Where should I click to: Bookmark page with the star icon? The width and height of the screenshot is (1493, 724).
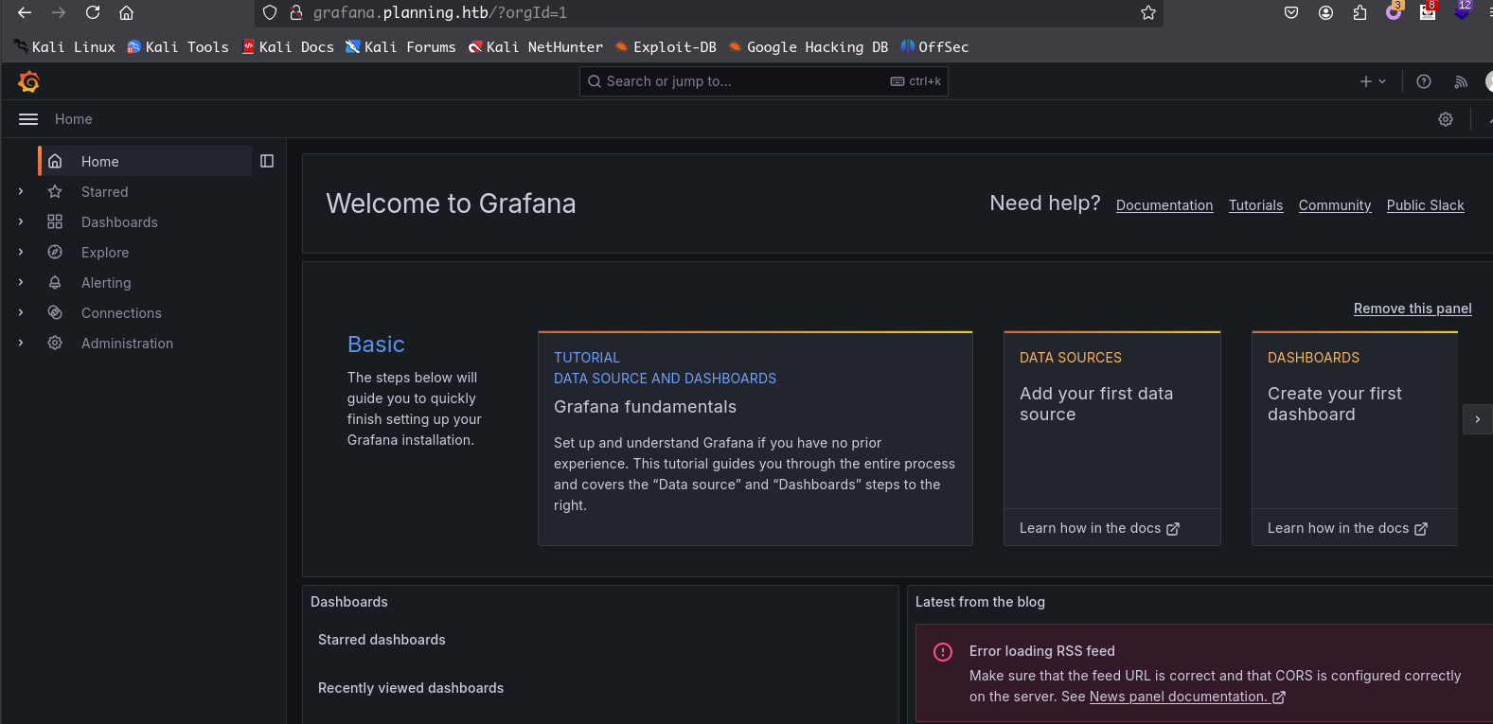pos(1148,12)
